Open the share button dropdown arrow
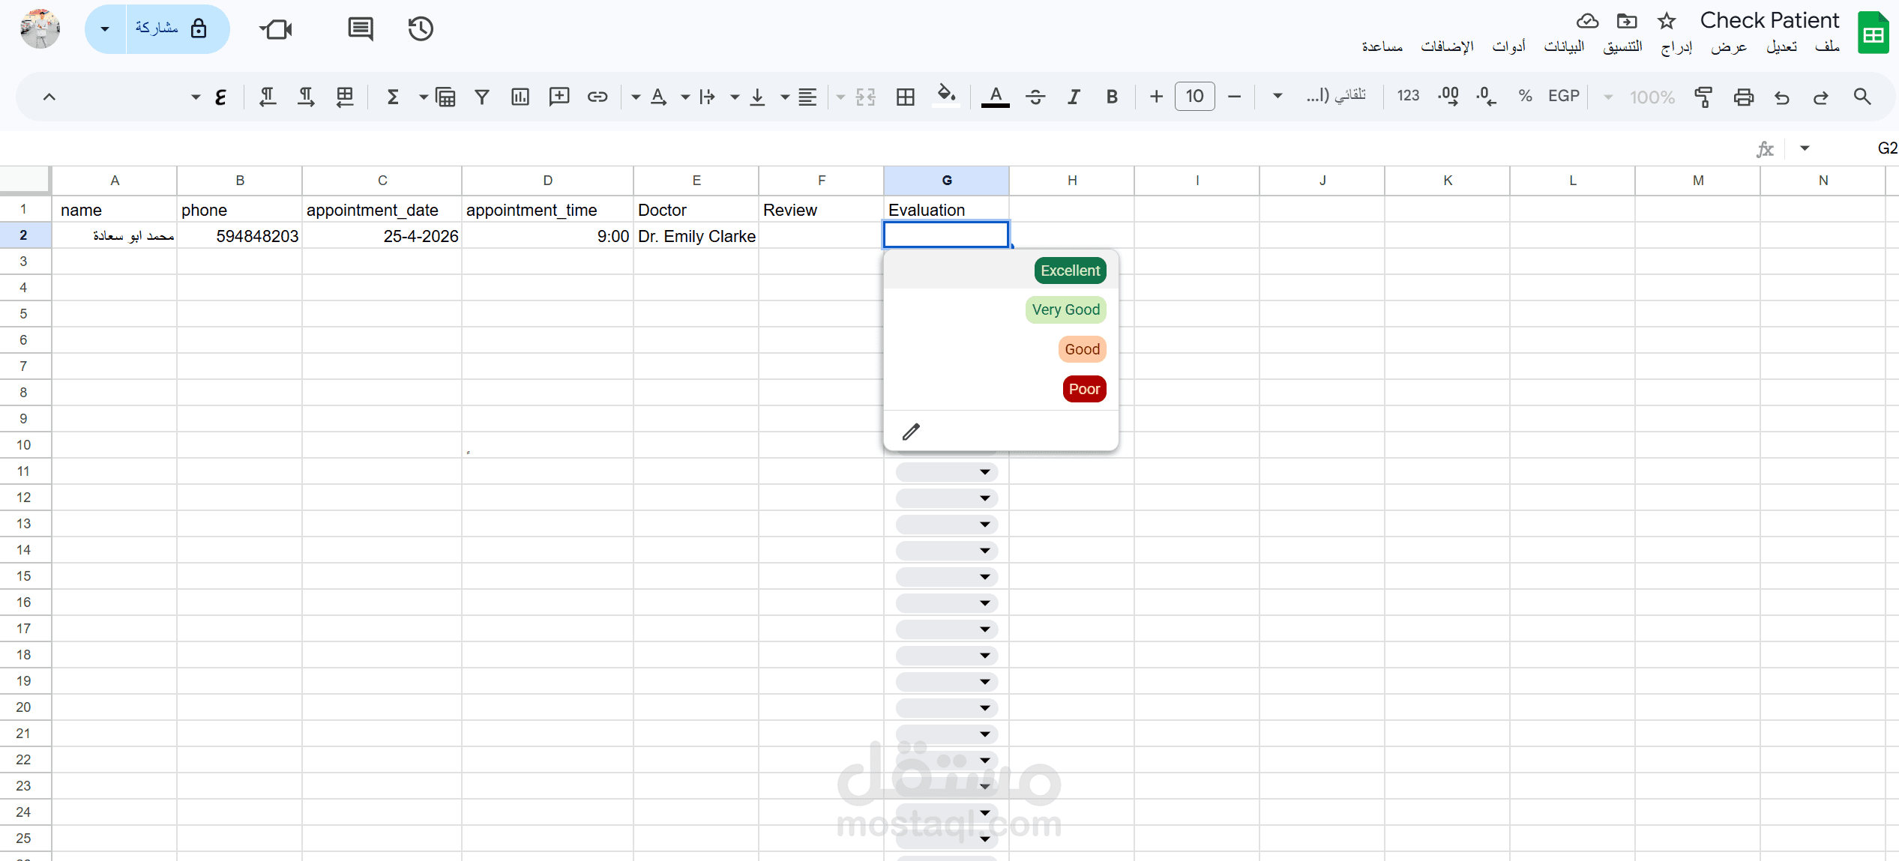The width and height of the screenshot is (1899, 861). [105, 29]
